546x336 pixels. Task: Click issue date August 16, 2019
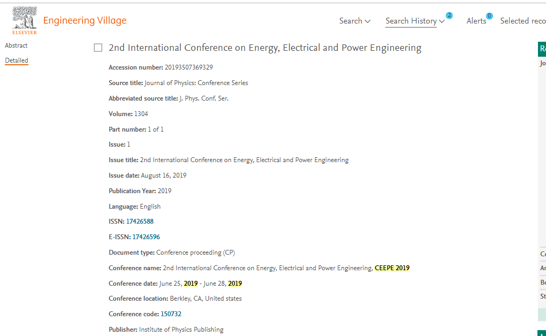[163, 175]
